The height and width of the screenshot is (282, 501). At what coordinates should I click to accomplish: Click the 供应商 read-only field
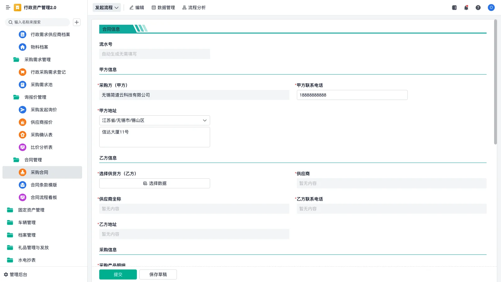pyautogui.click(x=392, y=183)
